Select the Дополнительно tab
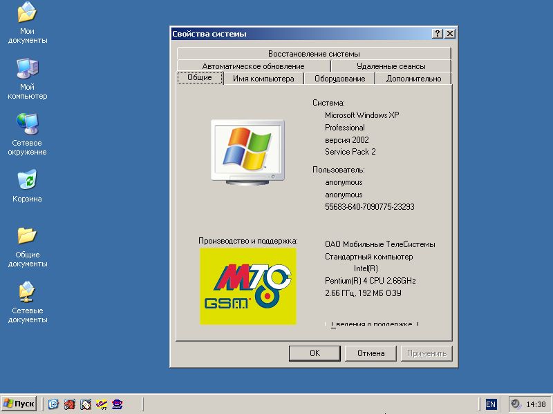This screenshot has width=553, height=414. (x=413, y=79)
